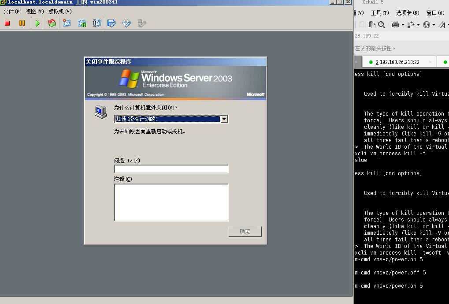Click the yellow Suspend (pause) icon
The image size is (449, 304).
(22, 23)
